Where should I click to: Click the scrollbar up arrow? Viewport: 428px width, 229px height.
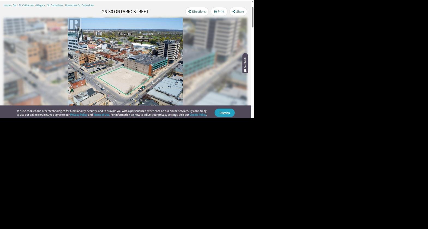(x=252, y=2)
